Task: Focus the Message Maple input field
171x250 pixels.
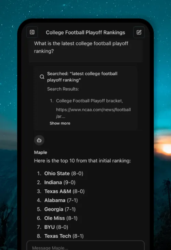Action: click(85, 246)
